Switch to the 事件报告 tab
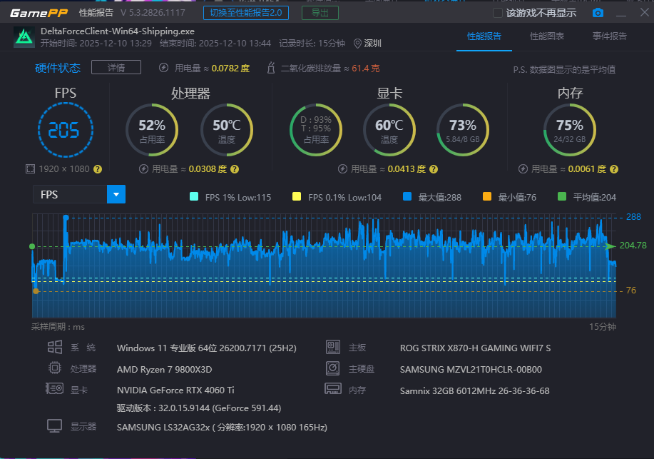The image size is (654, 459). 608,36
